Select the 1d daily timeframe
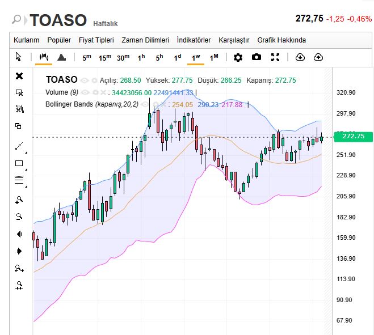The image size is (374, 335). click(178, 57)
